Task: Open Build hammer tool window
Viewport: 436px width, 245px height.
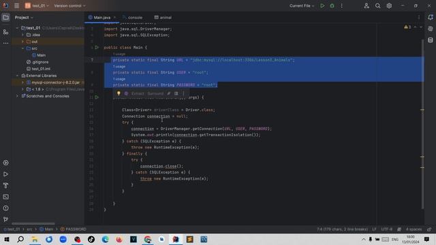Action: (5, 186)
